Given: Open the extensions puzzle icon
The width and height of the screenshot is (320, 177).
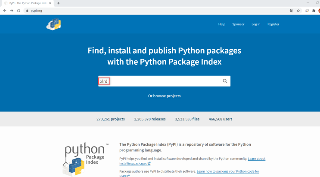Looking at the screenshot, I should pyautogui.click(x=314, y=11).
